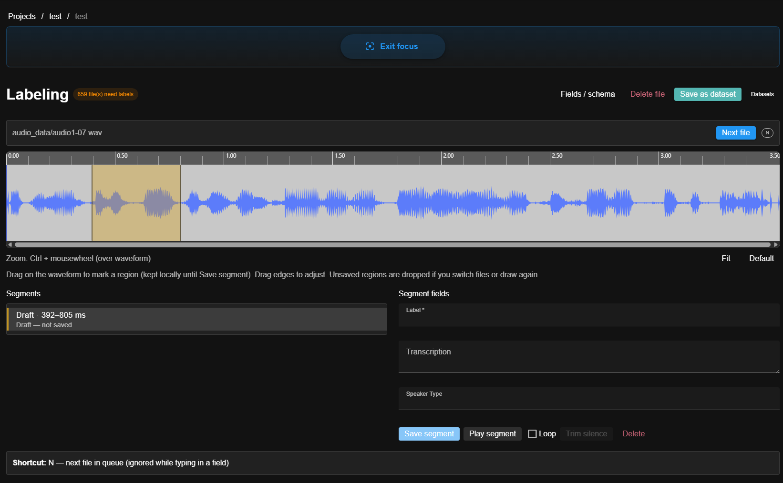783x483 pixels.
Task: Click the Save segment button
Action: (x=429, y=434)
